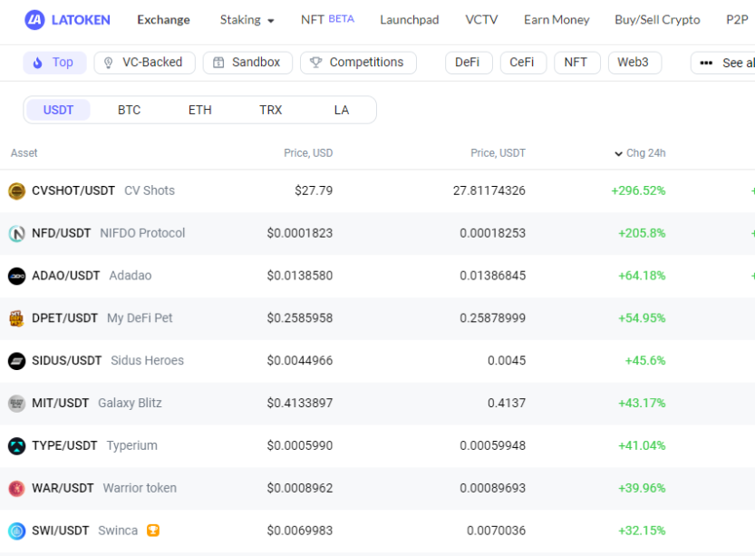Switch to the BTC market tab
Viewport: 755px width, 556px height.
tap(129, 110)
